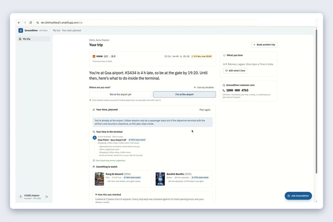Click the Chai Point - Goa Airport GF title
The height and width of the screenshot is (222, 333).
coord(112,140)
